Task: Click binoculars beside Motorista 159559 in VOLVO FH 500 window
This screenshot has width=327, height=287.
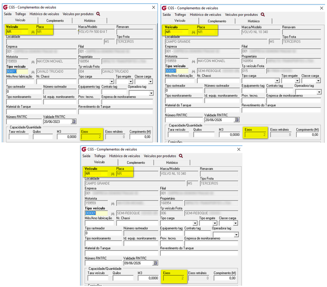Action: click(x=33, y=62)
